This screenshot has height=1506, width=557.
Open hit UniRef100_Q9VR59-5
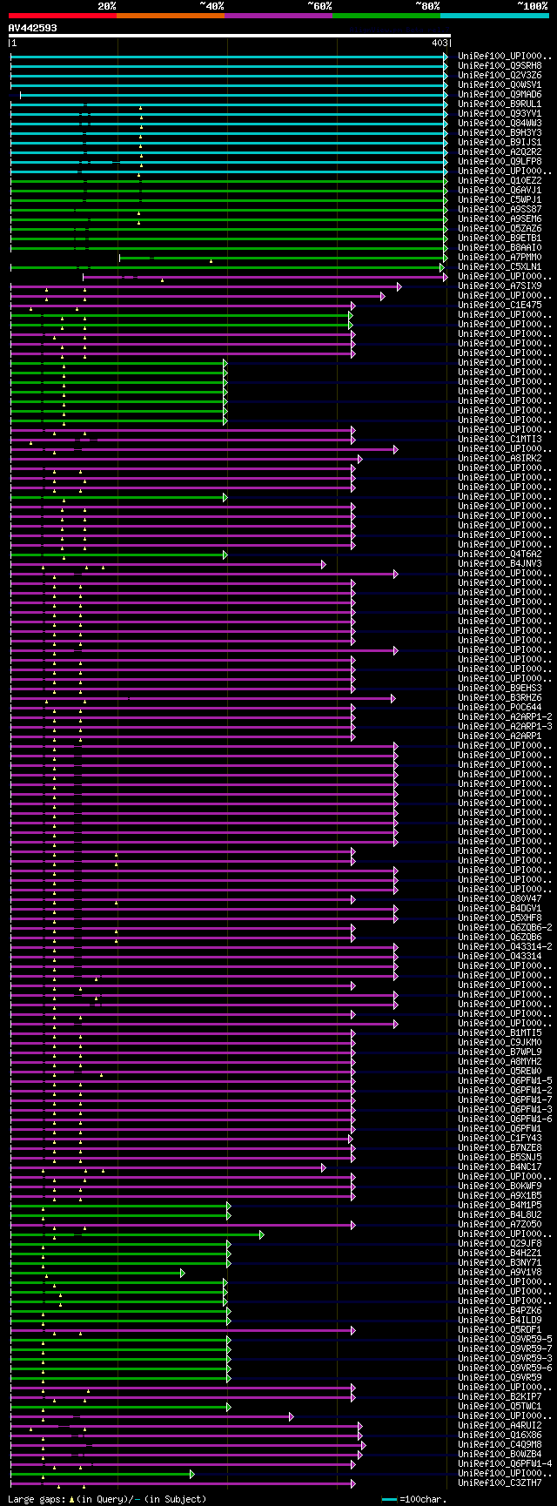click(x=505, y=1339)
